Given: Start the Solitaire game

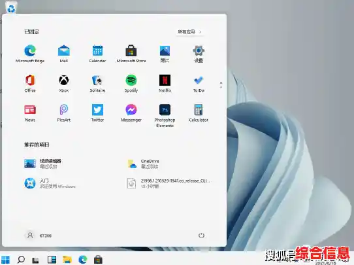Looking at the screenshot, I should 97,83.
